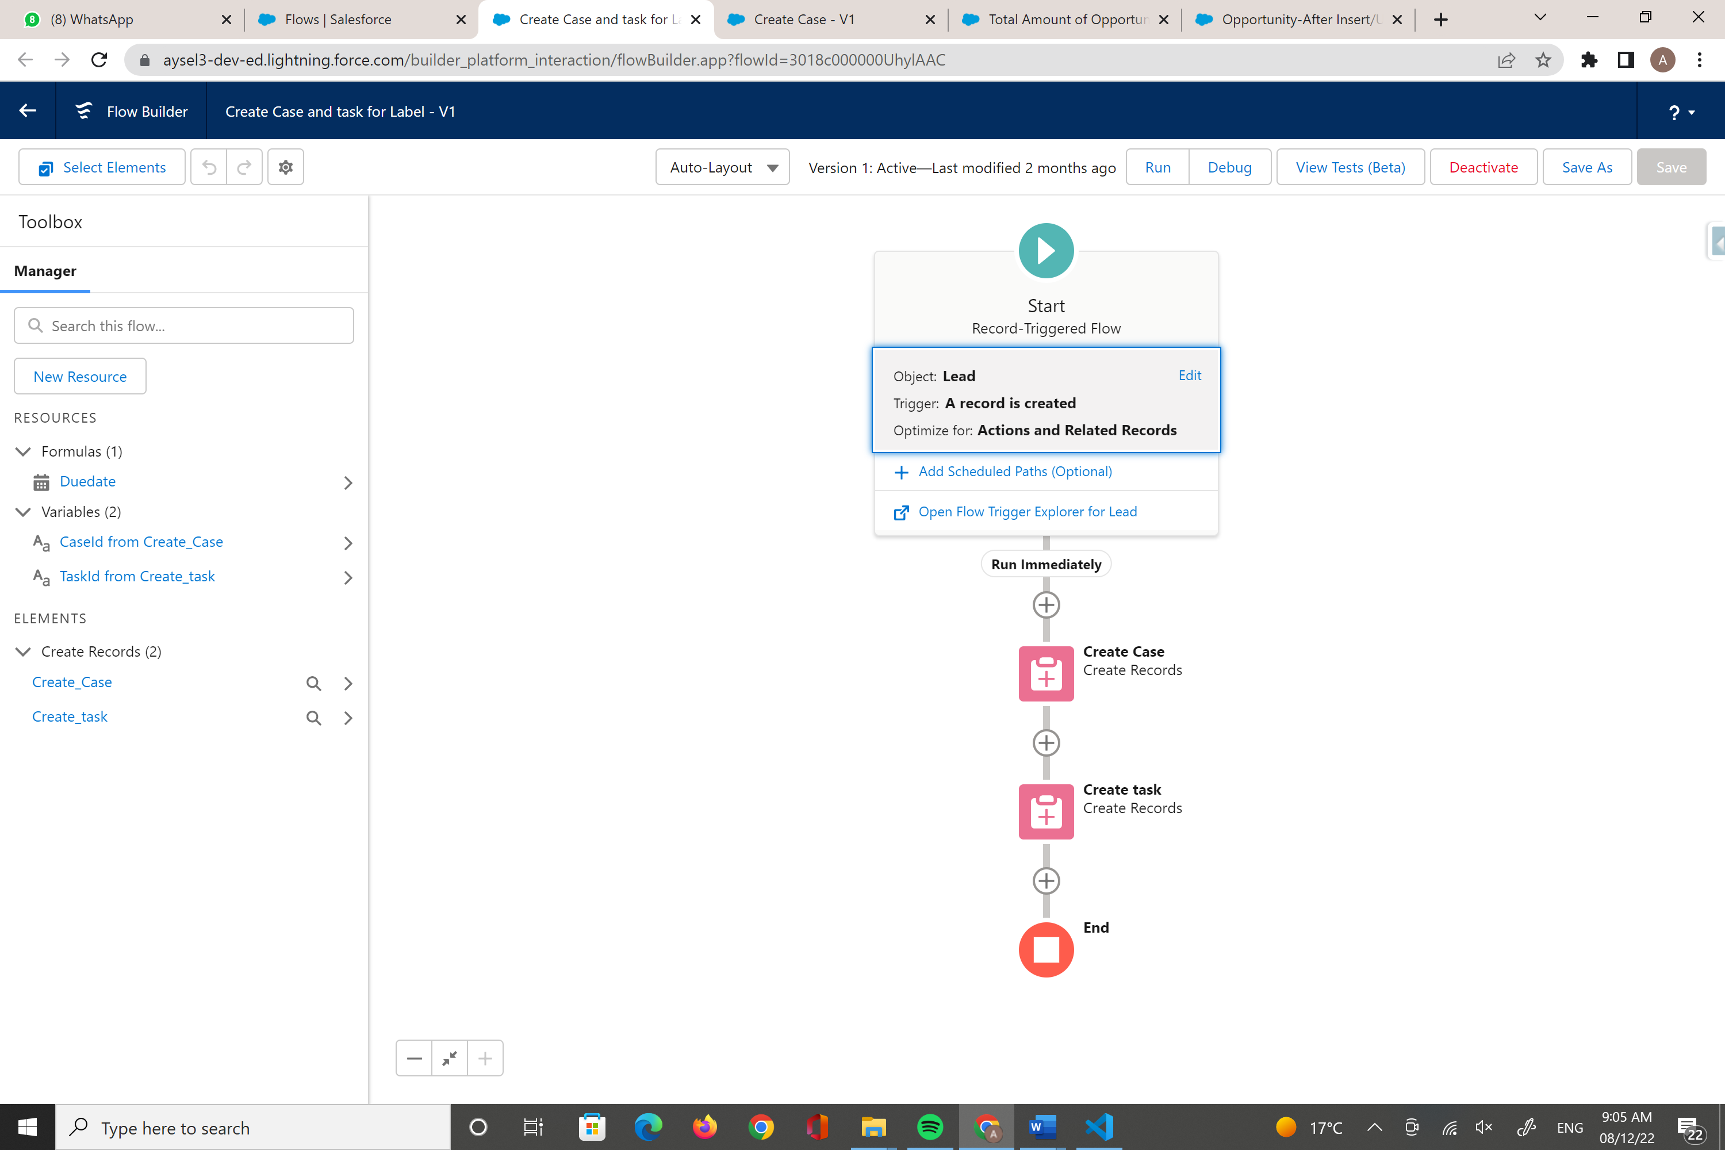The image size is (1725, 1150).
Task: Click Edit link in Start element
Action: click(1189, 375)
